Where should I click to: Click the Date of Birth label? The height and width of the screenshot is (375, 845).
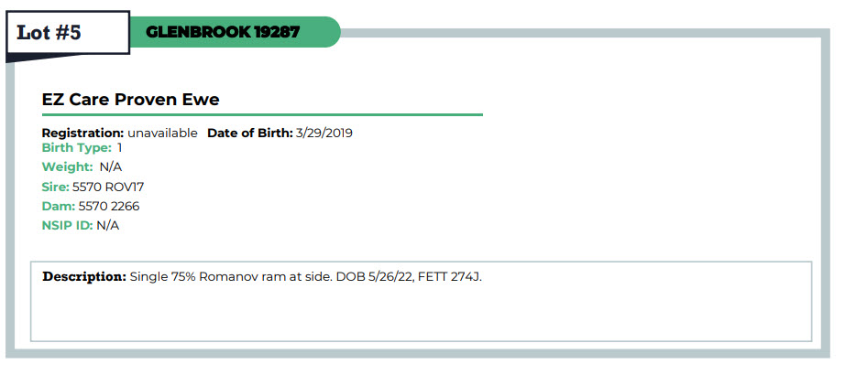(x=250, y=133)
